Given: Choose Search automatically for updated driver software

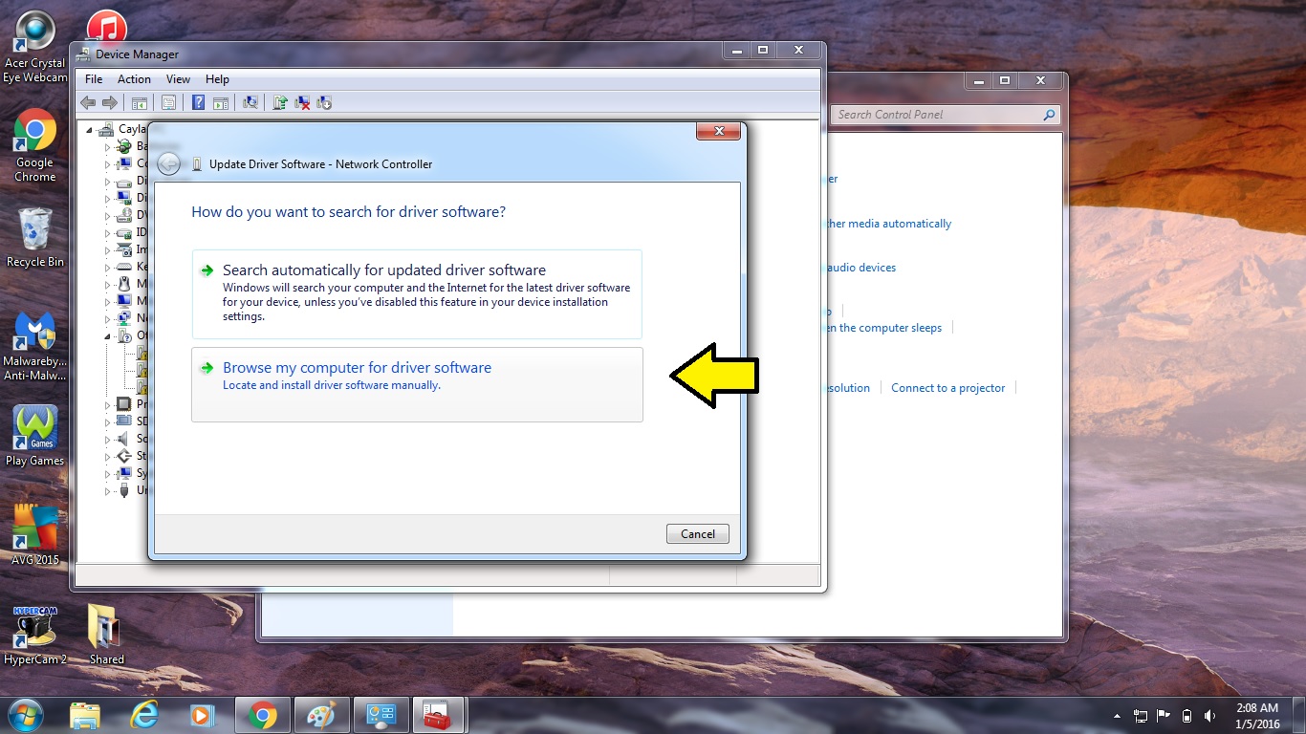Looking at the screenshot, I should coord(417,294).
